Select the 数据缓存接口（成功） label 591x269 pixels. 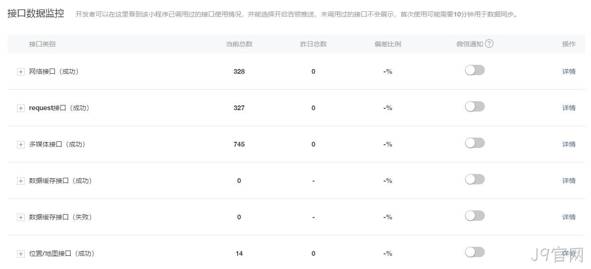pyautogui.click(x=60, y=181)
